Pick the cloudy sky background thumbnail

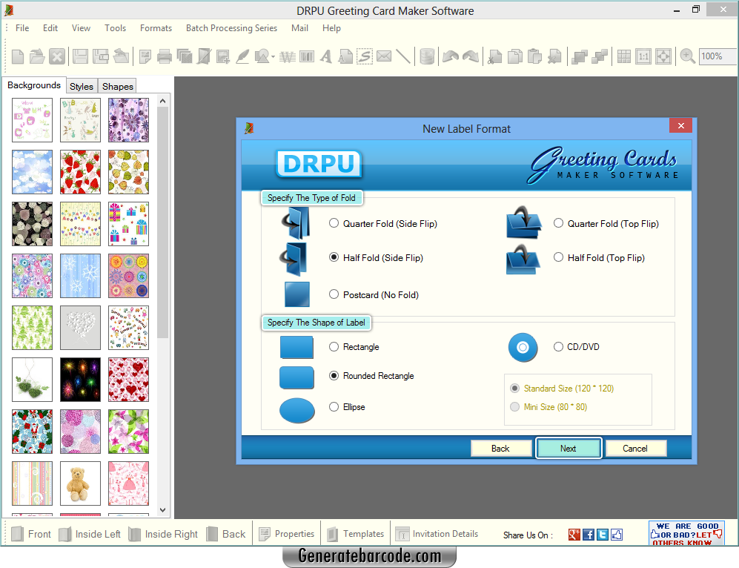coord(32,172)
